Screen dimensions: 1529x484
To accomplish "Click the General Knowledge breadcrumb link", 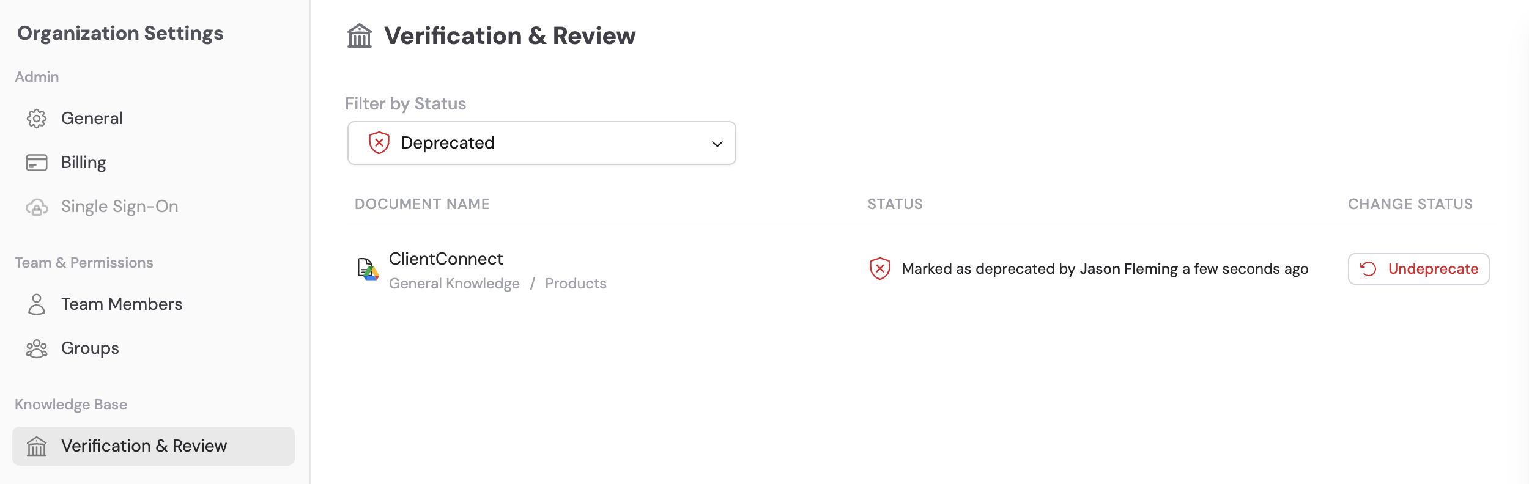I will [x=454, y=283].
